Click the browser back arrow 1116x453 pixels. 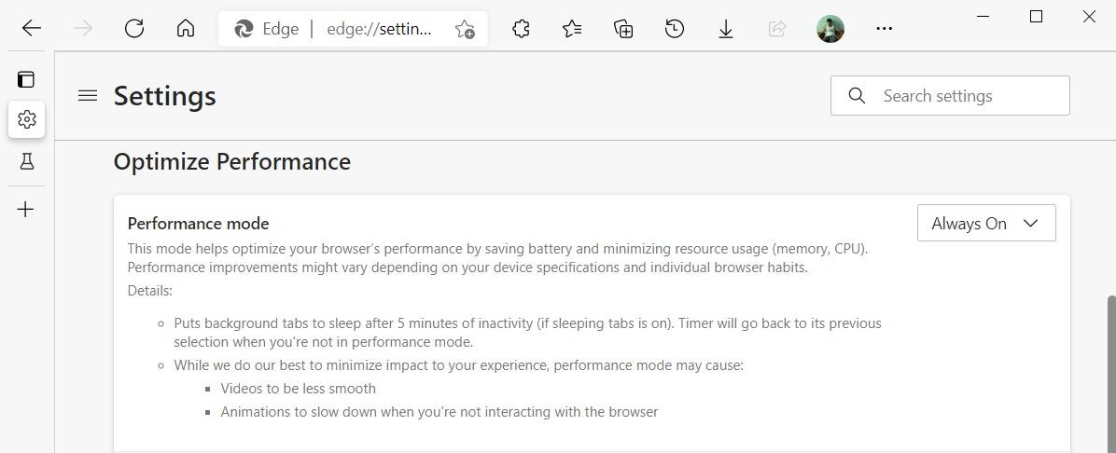click(32, 29)
